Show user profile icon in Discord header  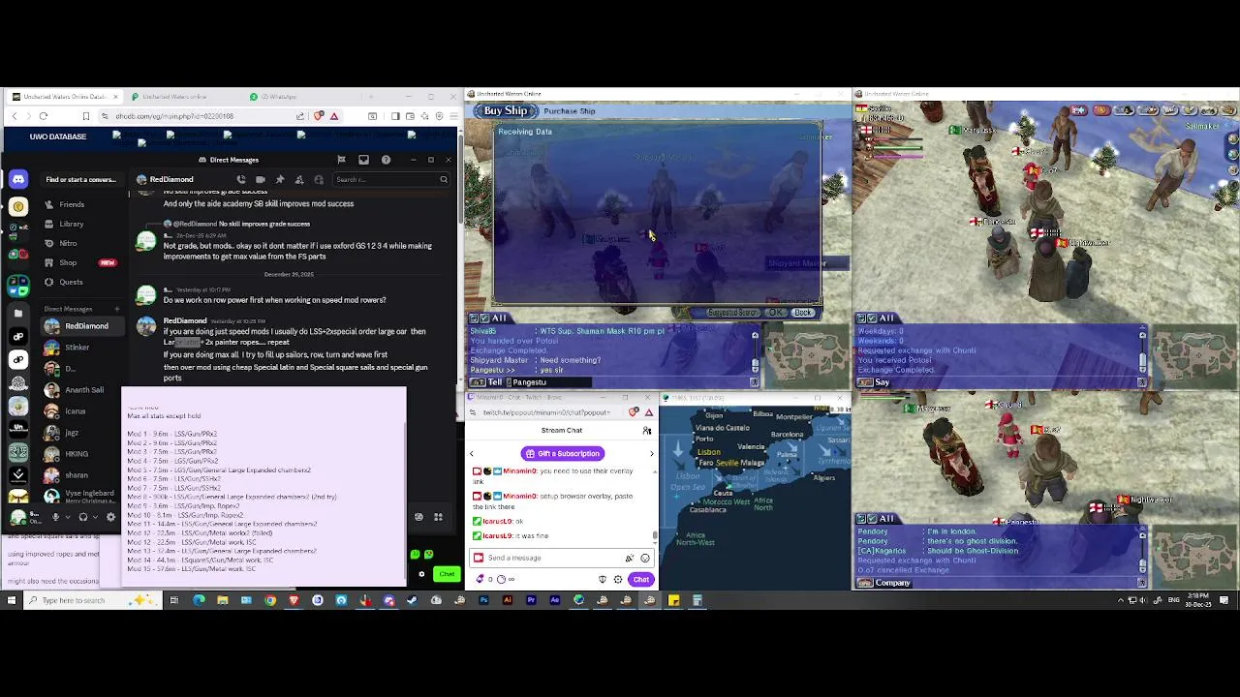pyautogui.click(x=319, y=179)
